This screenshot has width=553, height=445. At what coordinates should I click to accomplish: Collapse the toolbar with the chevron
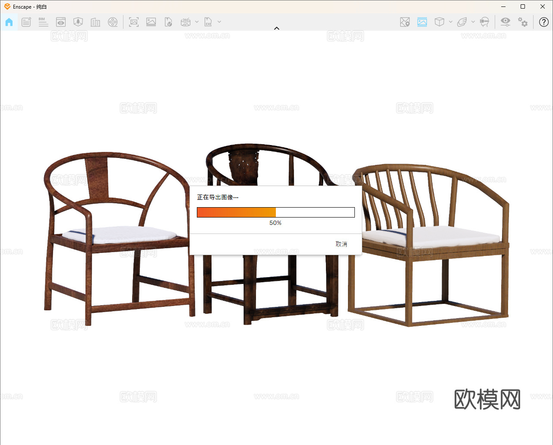(x=277, y=28)
